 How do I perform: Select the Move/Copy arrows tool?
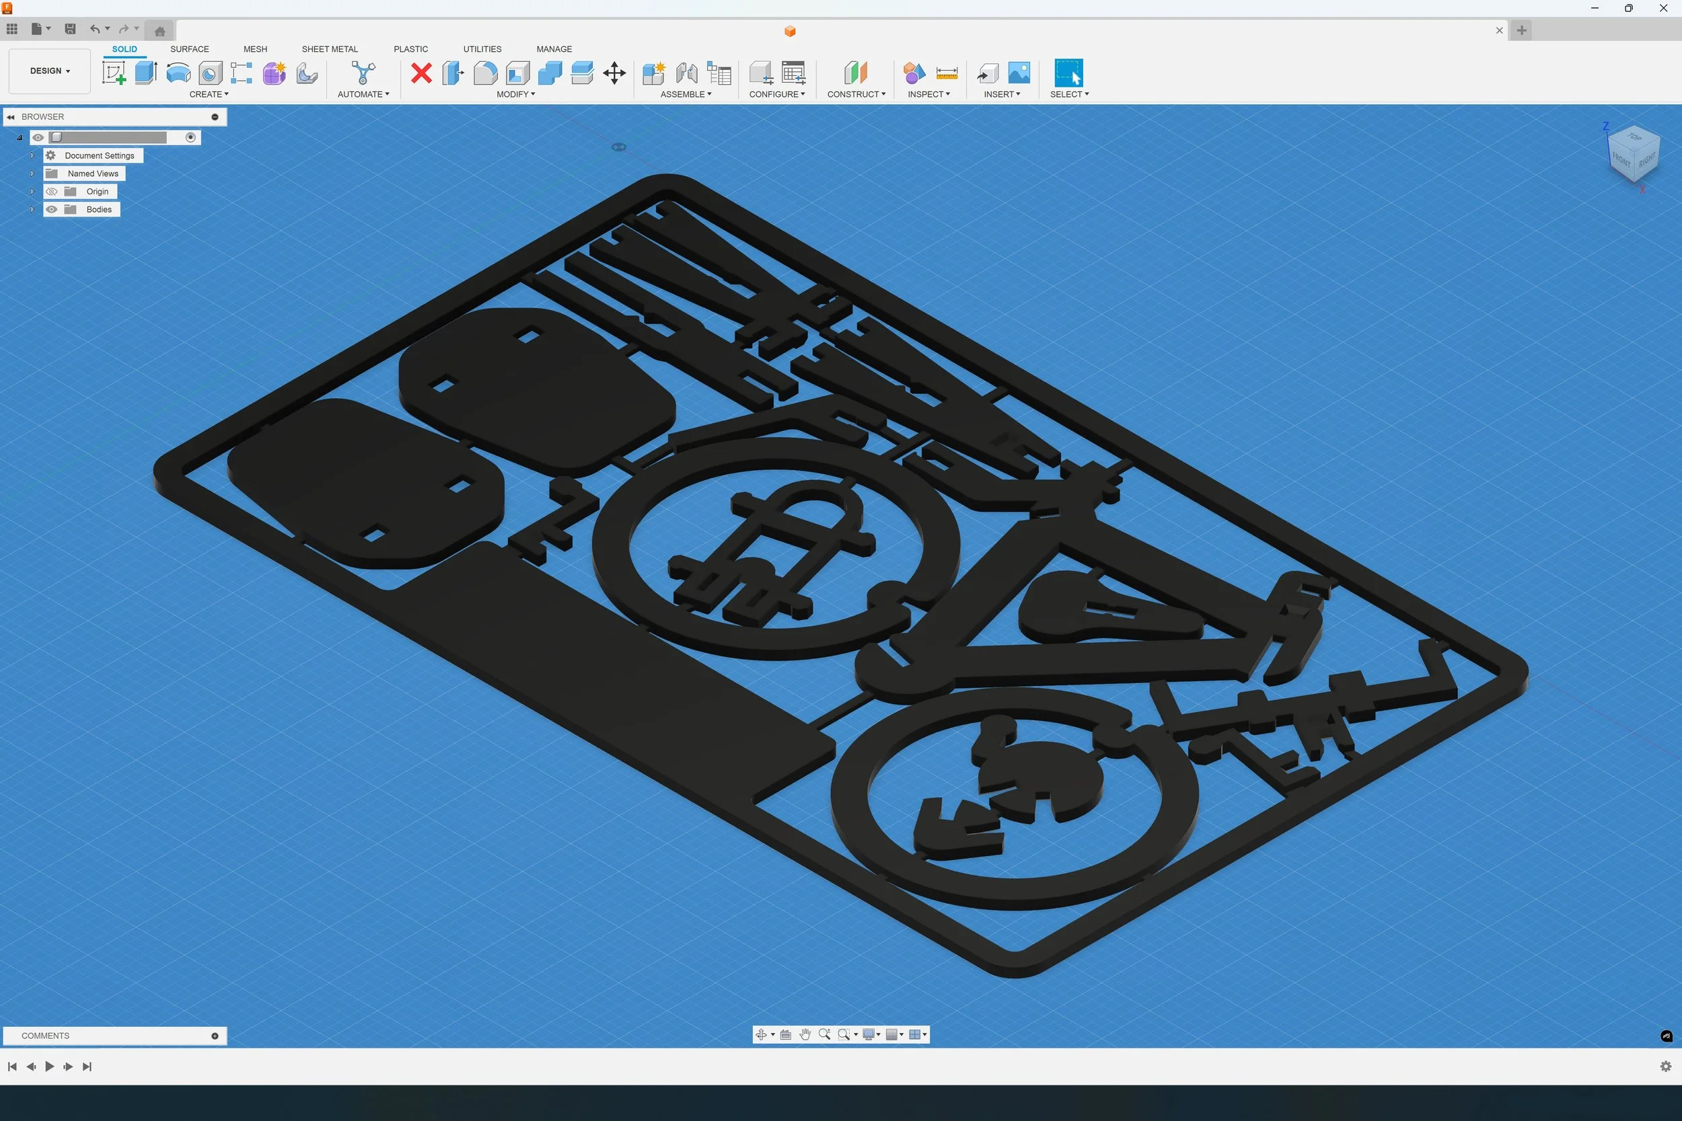[614, 73]
